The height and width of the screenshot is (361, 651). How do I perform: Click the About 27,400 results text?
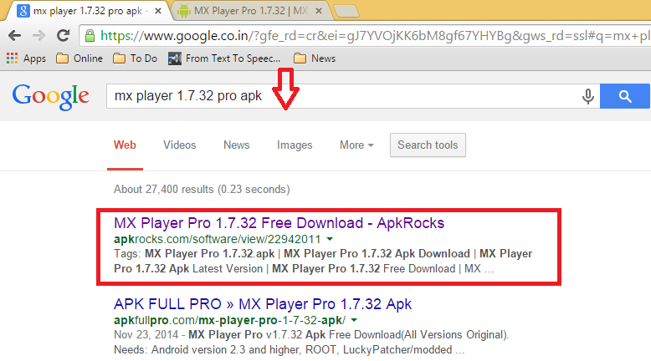pyautogui.click(x=202, y=190)
